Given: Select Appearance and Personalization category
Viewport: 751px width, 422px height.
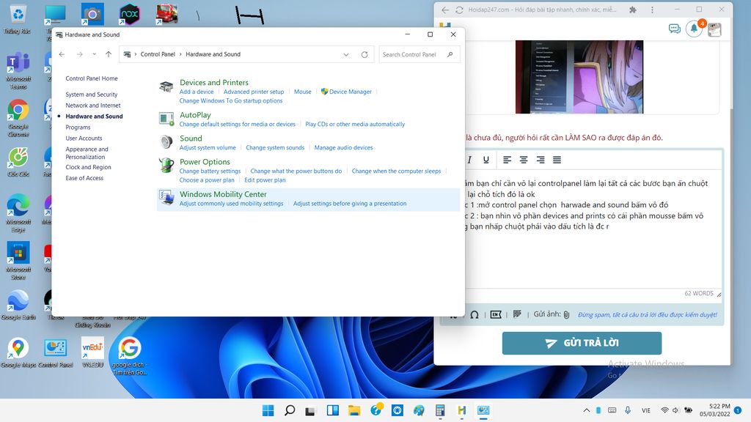Looking at the screenshot, I should coord(87,153).
